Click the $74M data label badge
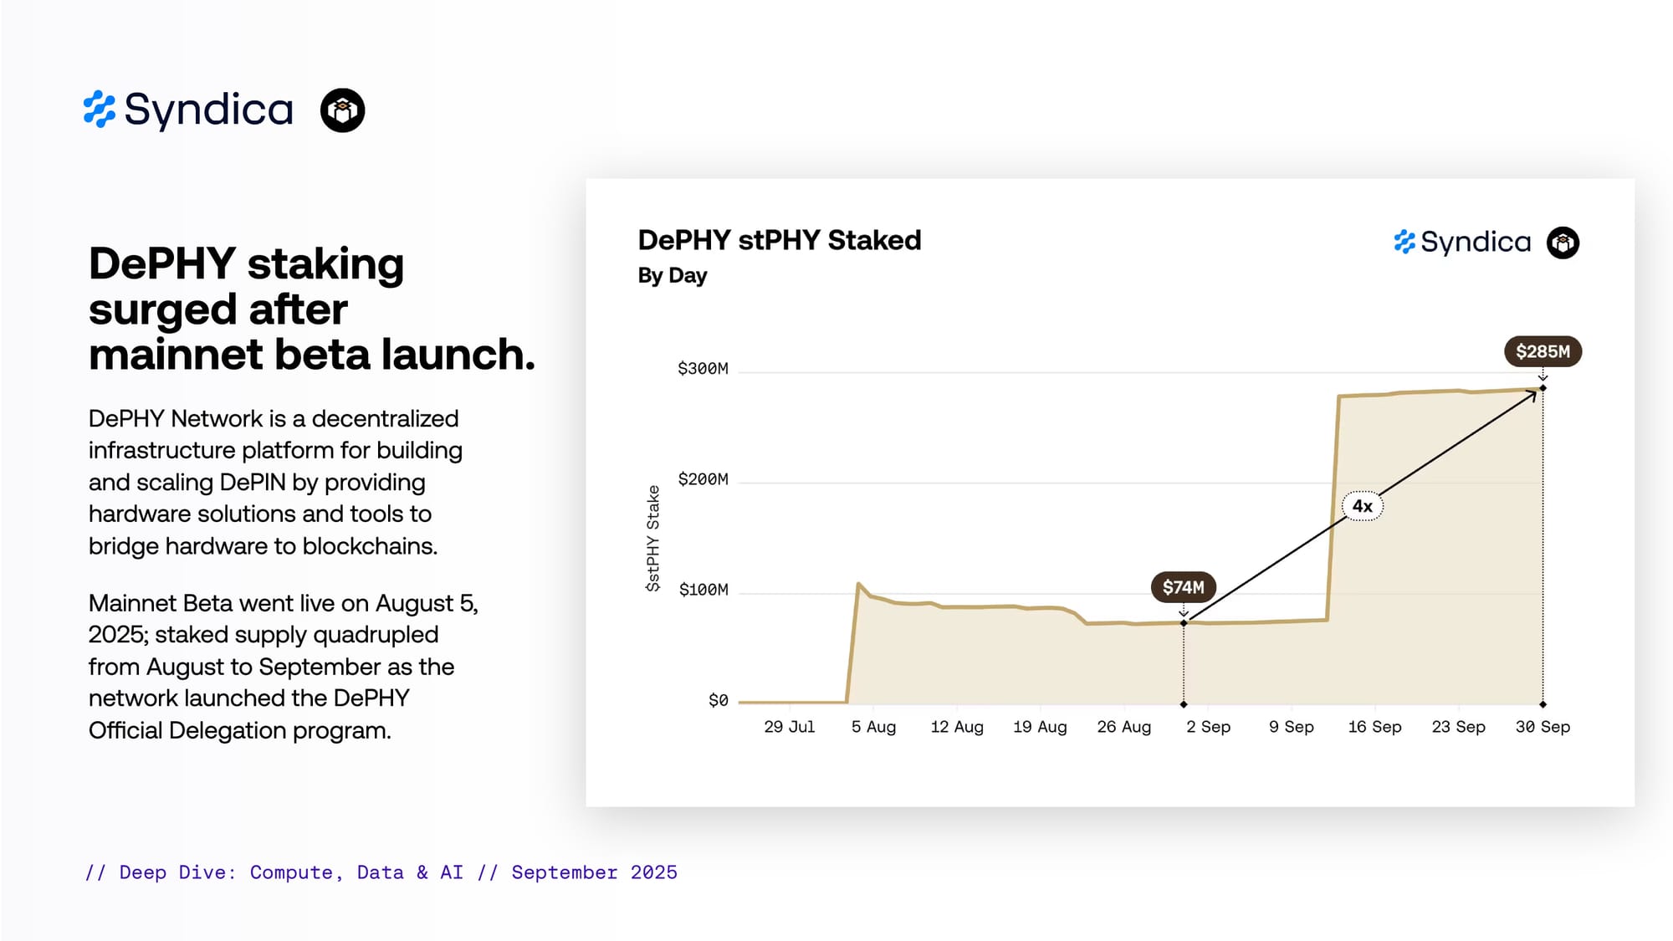Image resolution: width=1673 pixels, height=941 pixels. (1183, 587)
